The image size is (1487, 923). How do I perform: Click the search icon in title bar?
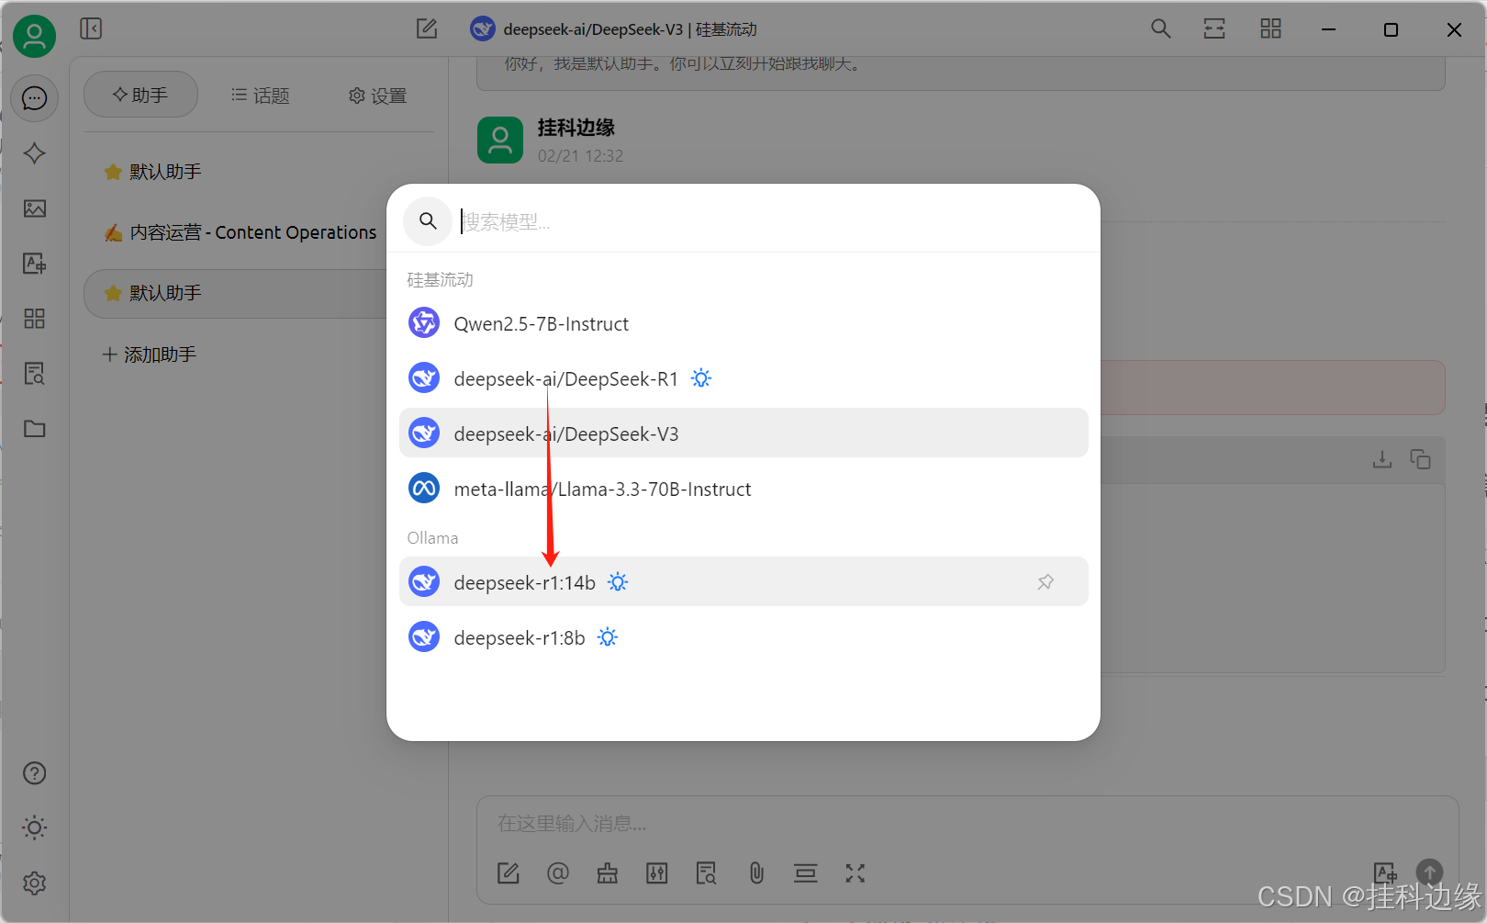[x=1161, y=28]
